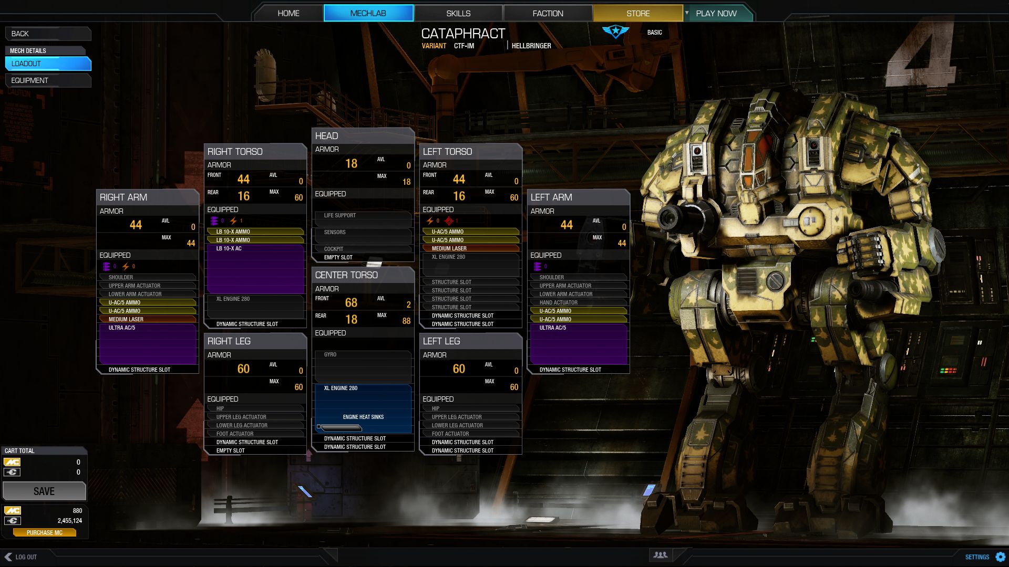The image size is (1009, 567).
Task: Click Head Empty Slot
Action: click(363, 257)
